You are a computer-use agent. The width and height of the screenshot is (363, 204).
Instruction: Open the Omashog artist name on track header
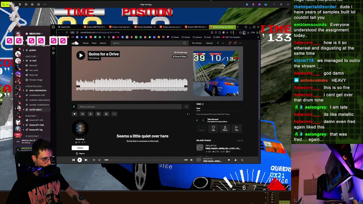[x=94, y=58]
